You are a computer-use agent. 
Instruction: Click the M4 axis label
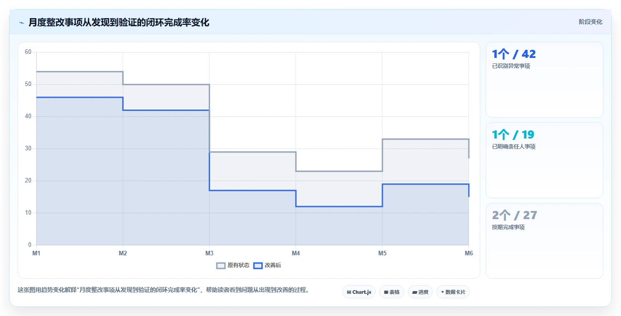tap(296, 253)
